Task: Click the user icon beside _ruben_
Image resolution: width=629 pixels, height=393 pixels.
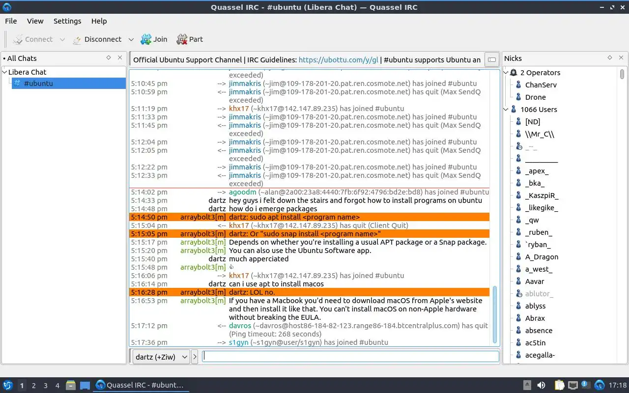Action: point(518,232)
